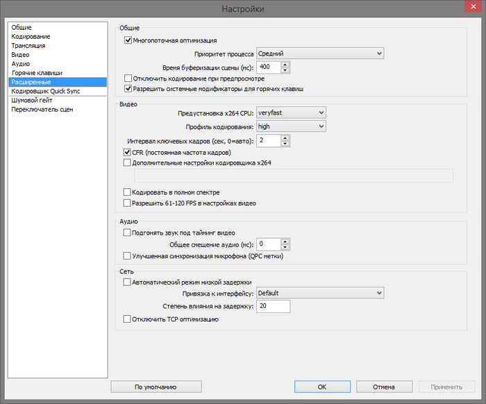Open Шумовой гейт settings

point(58,100)
